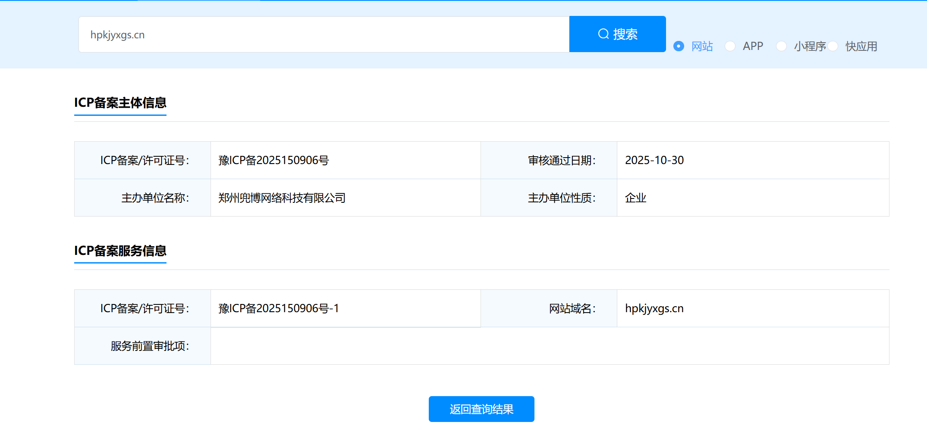Click the 网站域名 label
This screenshot has width=927, height=431.
[572, 308]
